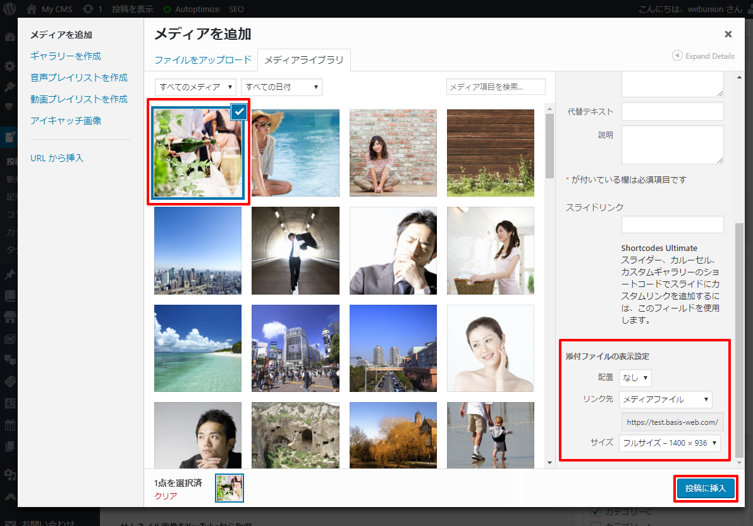Click the WordPress logo in the admin bar
The height and width of the screenshot is (526, 753).
coord(9,9)
